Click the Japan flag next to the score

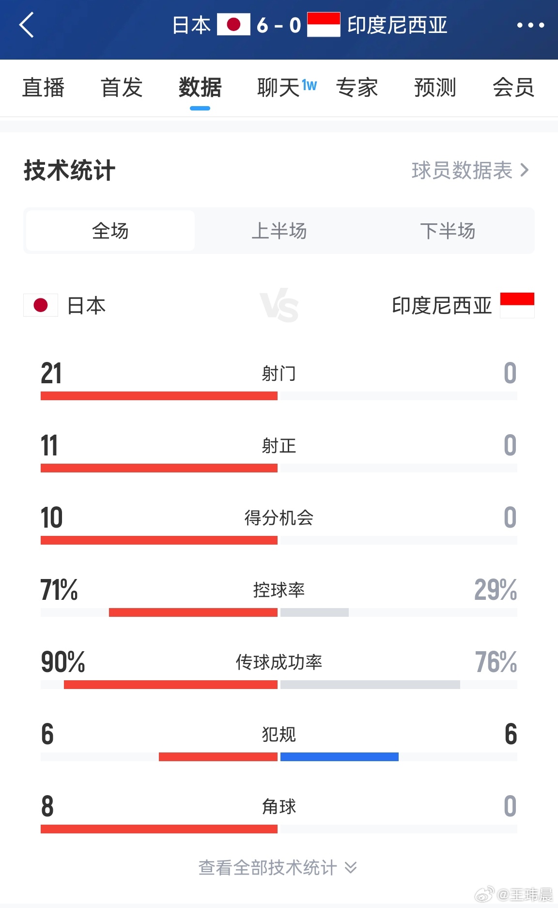pos(234,24)
